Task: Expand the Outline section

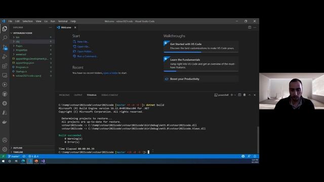Action: tap(18, 148)
